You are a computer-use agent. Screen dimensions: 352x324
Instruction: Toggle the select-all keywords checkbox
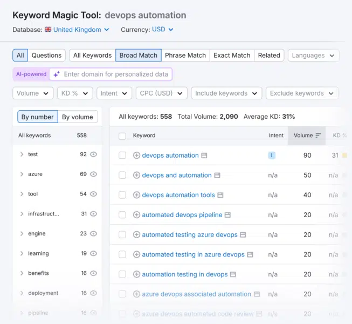tap(122, 136)
